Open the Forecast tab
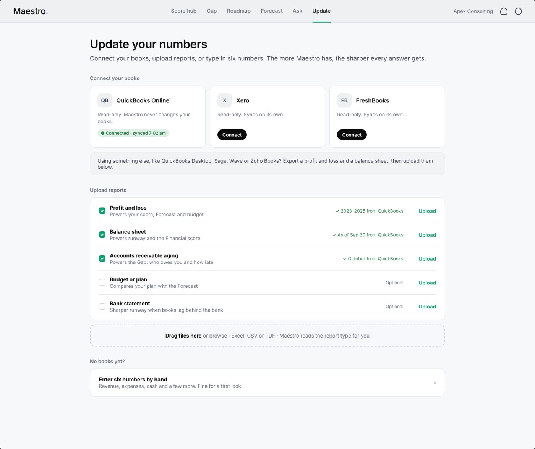Viewport: 535px width, 449px height. point(272,11)
